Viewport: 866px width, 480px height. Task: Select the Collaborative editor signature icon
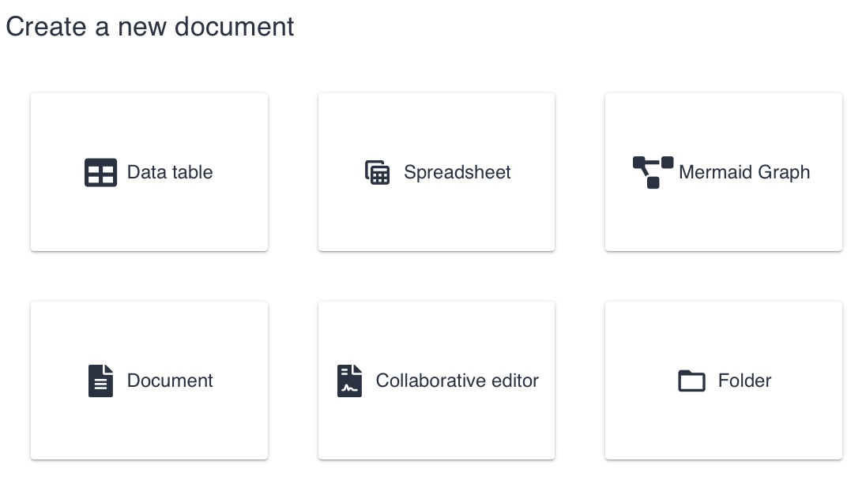349,381
